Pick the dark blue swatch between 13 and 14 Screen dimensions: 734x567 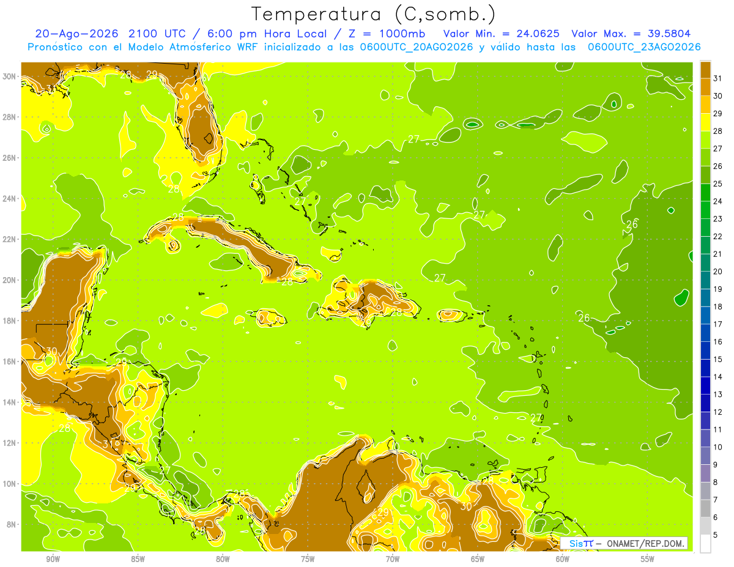coord(705,385)
